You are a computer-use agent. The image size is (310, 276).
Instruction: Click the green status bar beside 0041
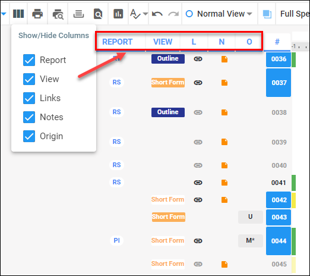point(294,183)
